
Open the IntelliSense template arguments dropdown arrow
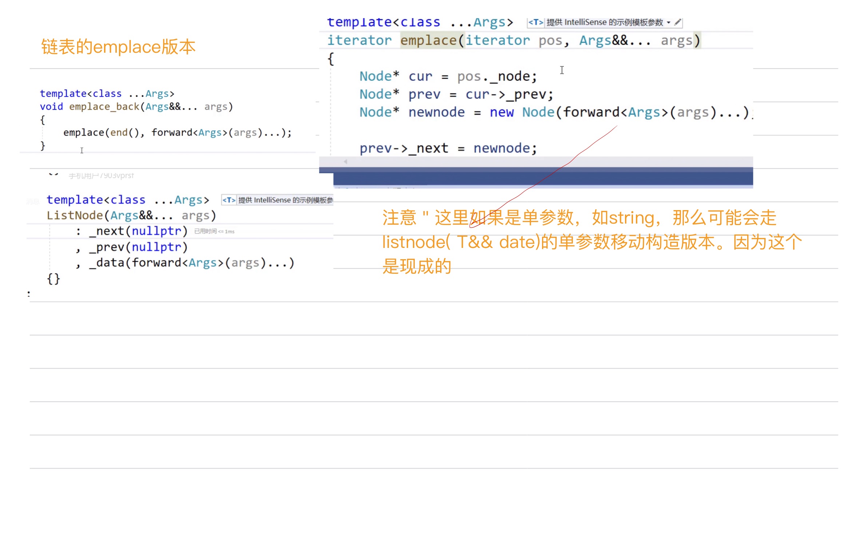669,23
